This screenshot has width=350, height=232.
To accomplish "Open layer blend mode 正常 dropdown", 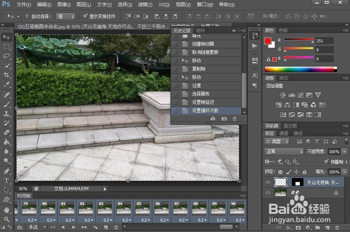I will (284, 152).
